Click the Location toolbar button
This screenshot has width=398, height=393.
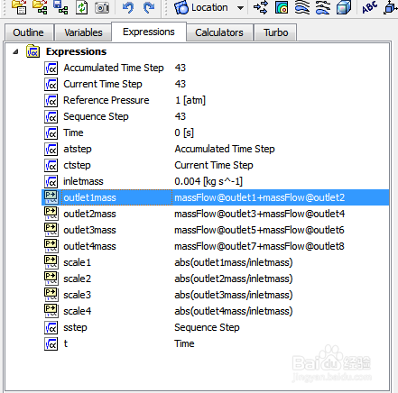pyautogui.click(x=201, y=7)
